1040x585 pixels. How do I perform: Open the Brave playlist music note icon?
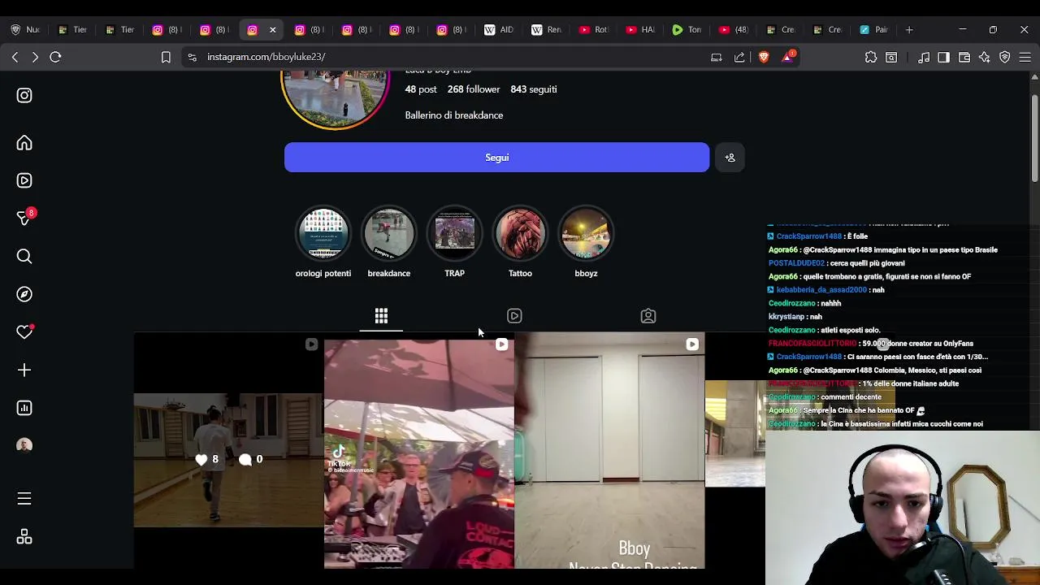click(924, 57)
